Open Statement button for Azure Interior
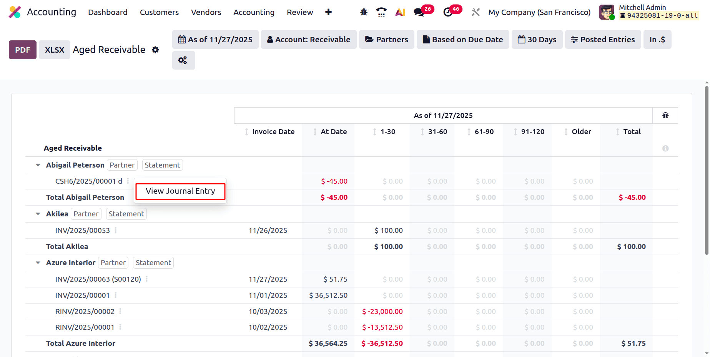 [x=153, y=263]
